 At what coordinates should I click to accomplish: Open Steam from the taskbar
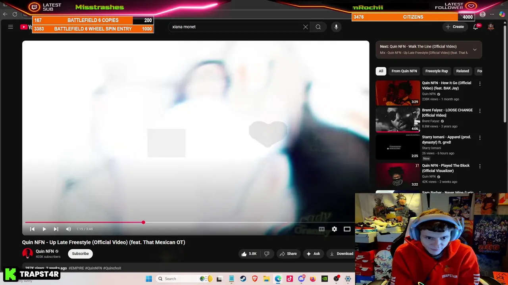click(243, 279)
